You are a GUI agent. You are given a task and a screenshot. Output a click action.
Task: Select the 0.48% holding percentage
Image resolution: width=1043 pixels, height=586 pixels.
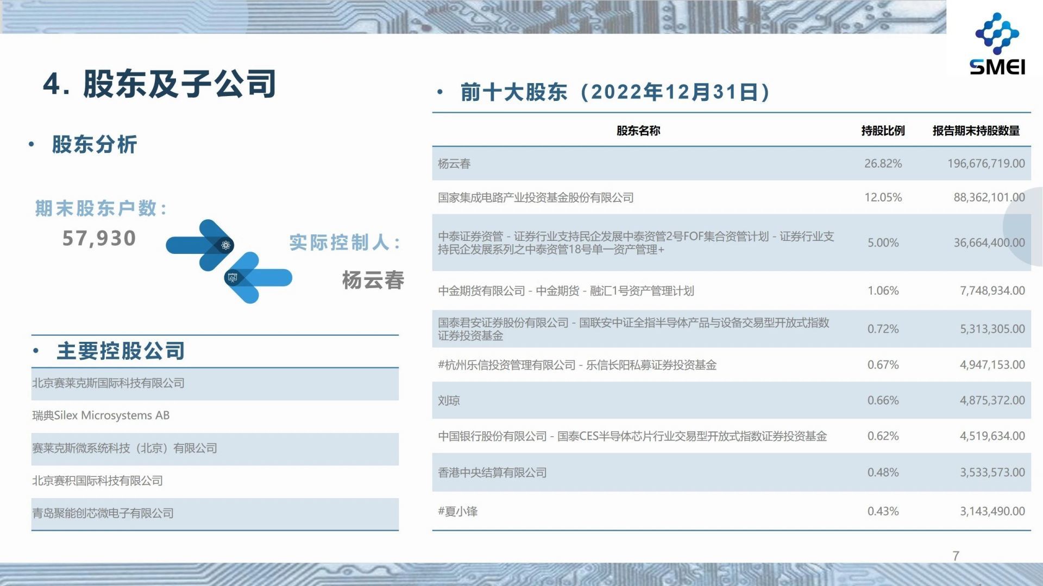(x=883, y=473)
